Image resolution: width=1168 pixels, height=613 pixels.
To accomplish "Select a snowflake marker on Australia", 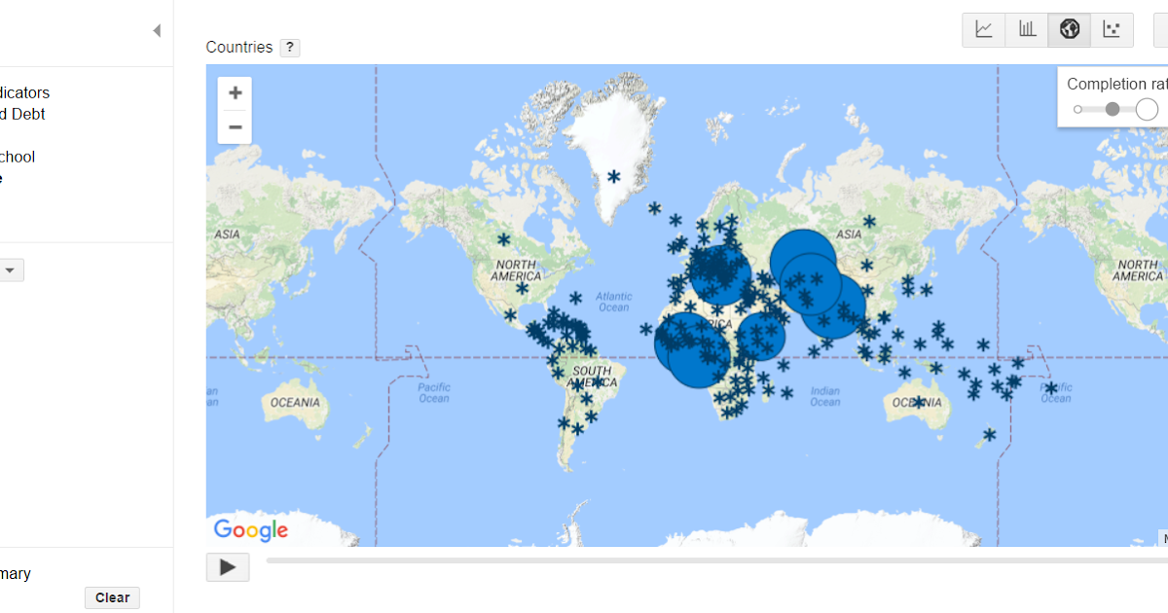I will click(918, 400).
